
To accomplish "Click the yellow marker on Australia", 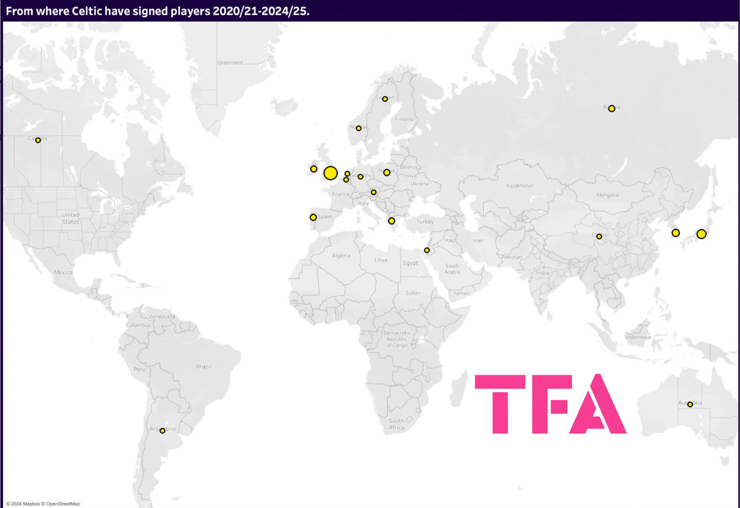I will click(x=690, y=404).
